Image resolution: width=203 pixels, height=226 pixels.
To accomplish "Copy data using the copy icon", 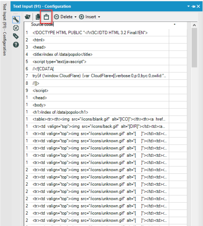I will pyautogui.click(x=38, y=17).
